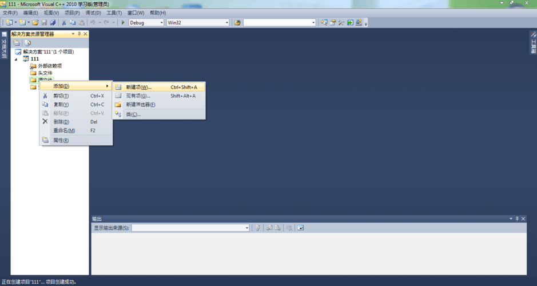
Task: Open the 文档大纲 side tab
Action: pyautogui.click(x=4, y=46)
